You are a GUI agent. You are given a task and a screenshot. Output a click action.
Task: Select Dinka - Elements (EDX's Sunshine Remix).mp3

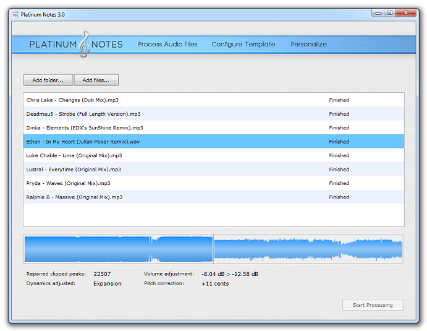[85, 128]
